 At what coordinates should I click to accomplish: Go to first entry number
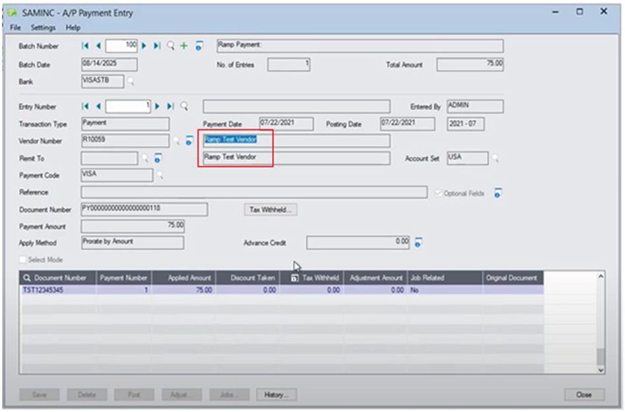click(85, 106)
